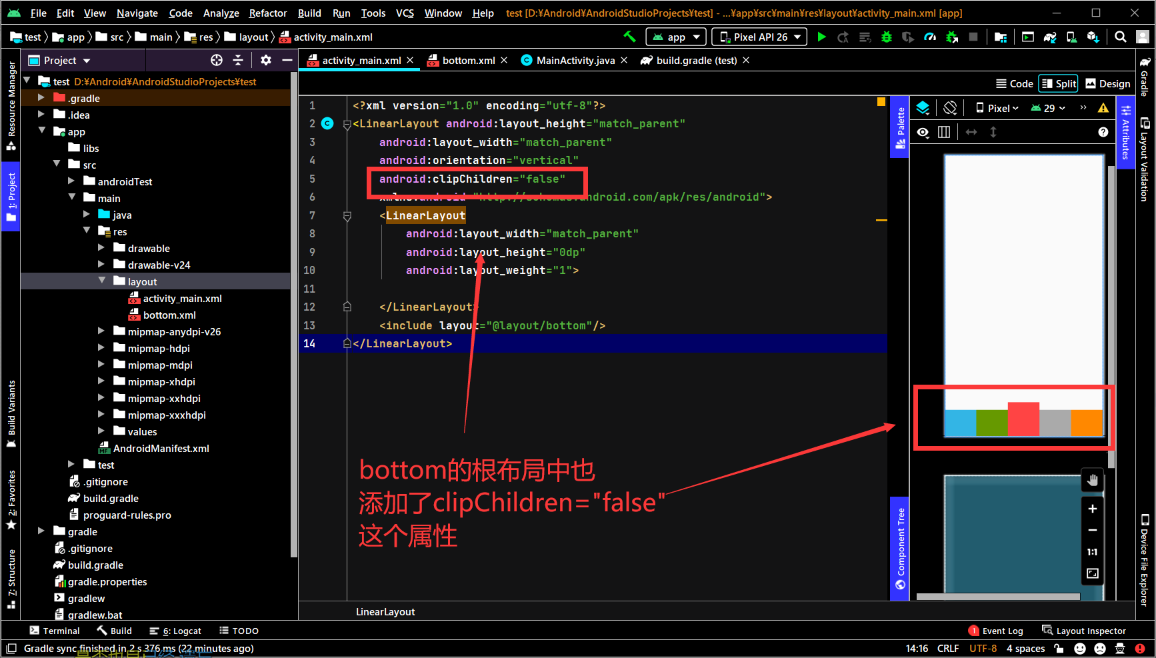The image size is (1156, 658).
Task: Zoom out the layout preview
Action: click(x=1092, y=530)
